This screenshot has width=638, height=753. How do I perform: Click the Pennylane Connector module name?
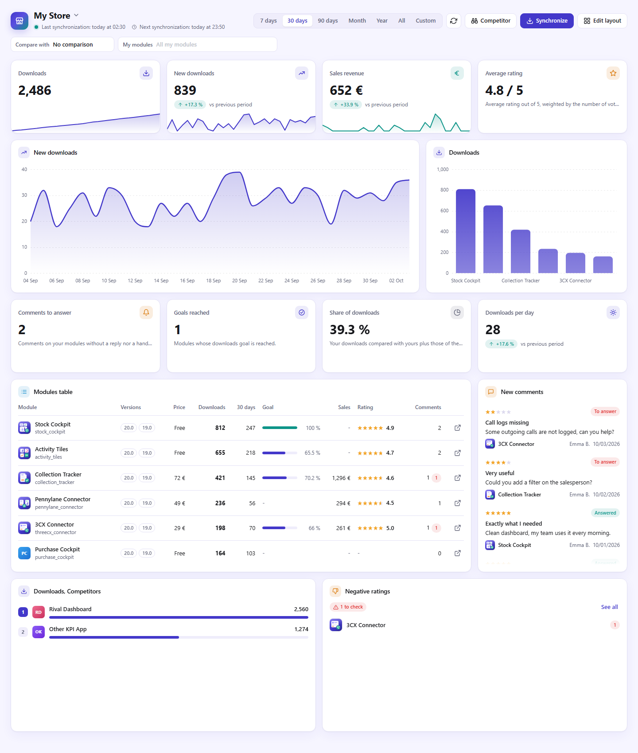(x=62, y=499)
